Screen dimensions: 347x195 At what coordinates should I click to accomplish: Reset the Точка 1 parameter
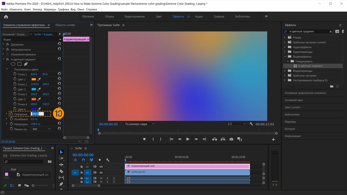tap(59, 74)
